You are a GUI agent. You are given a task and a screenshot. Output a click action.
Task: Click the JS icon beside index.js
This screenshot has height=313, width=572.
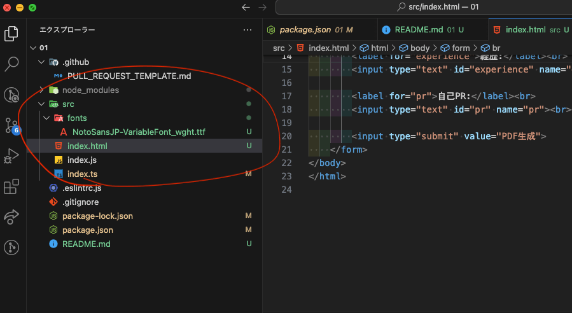click(59, 160)
